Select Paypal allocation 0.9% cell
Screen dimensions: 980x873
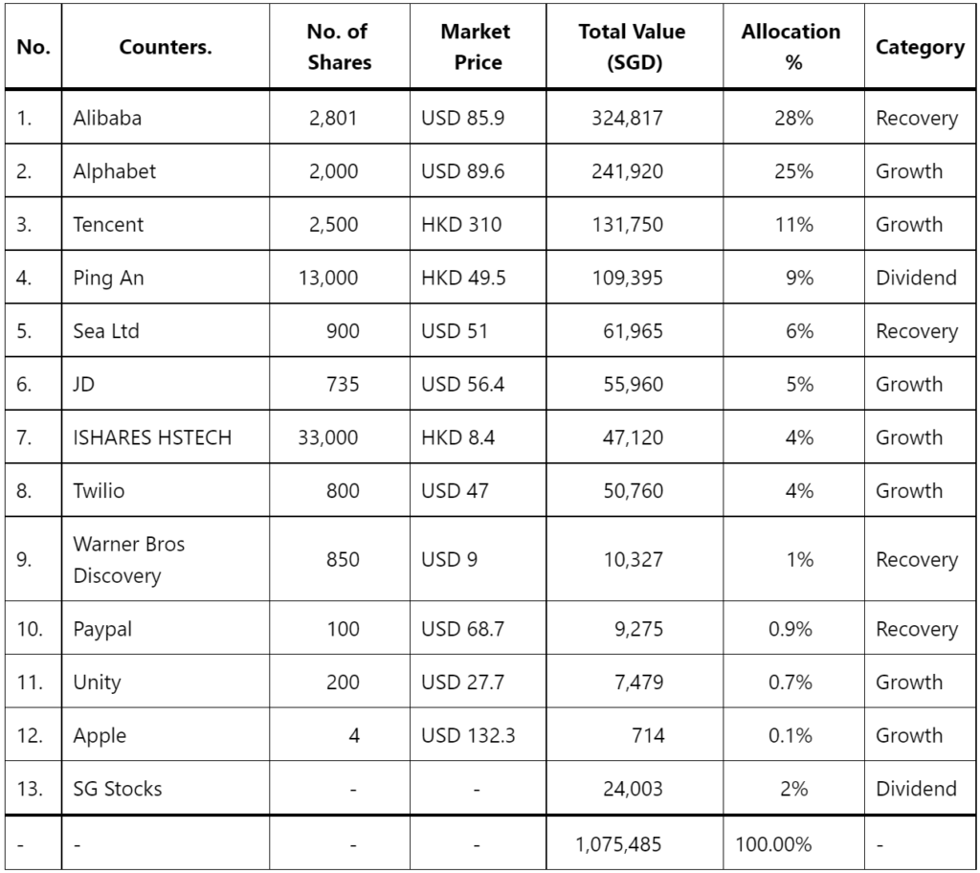[793, 629]
